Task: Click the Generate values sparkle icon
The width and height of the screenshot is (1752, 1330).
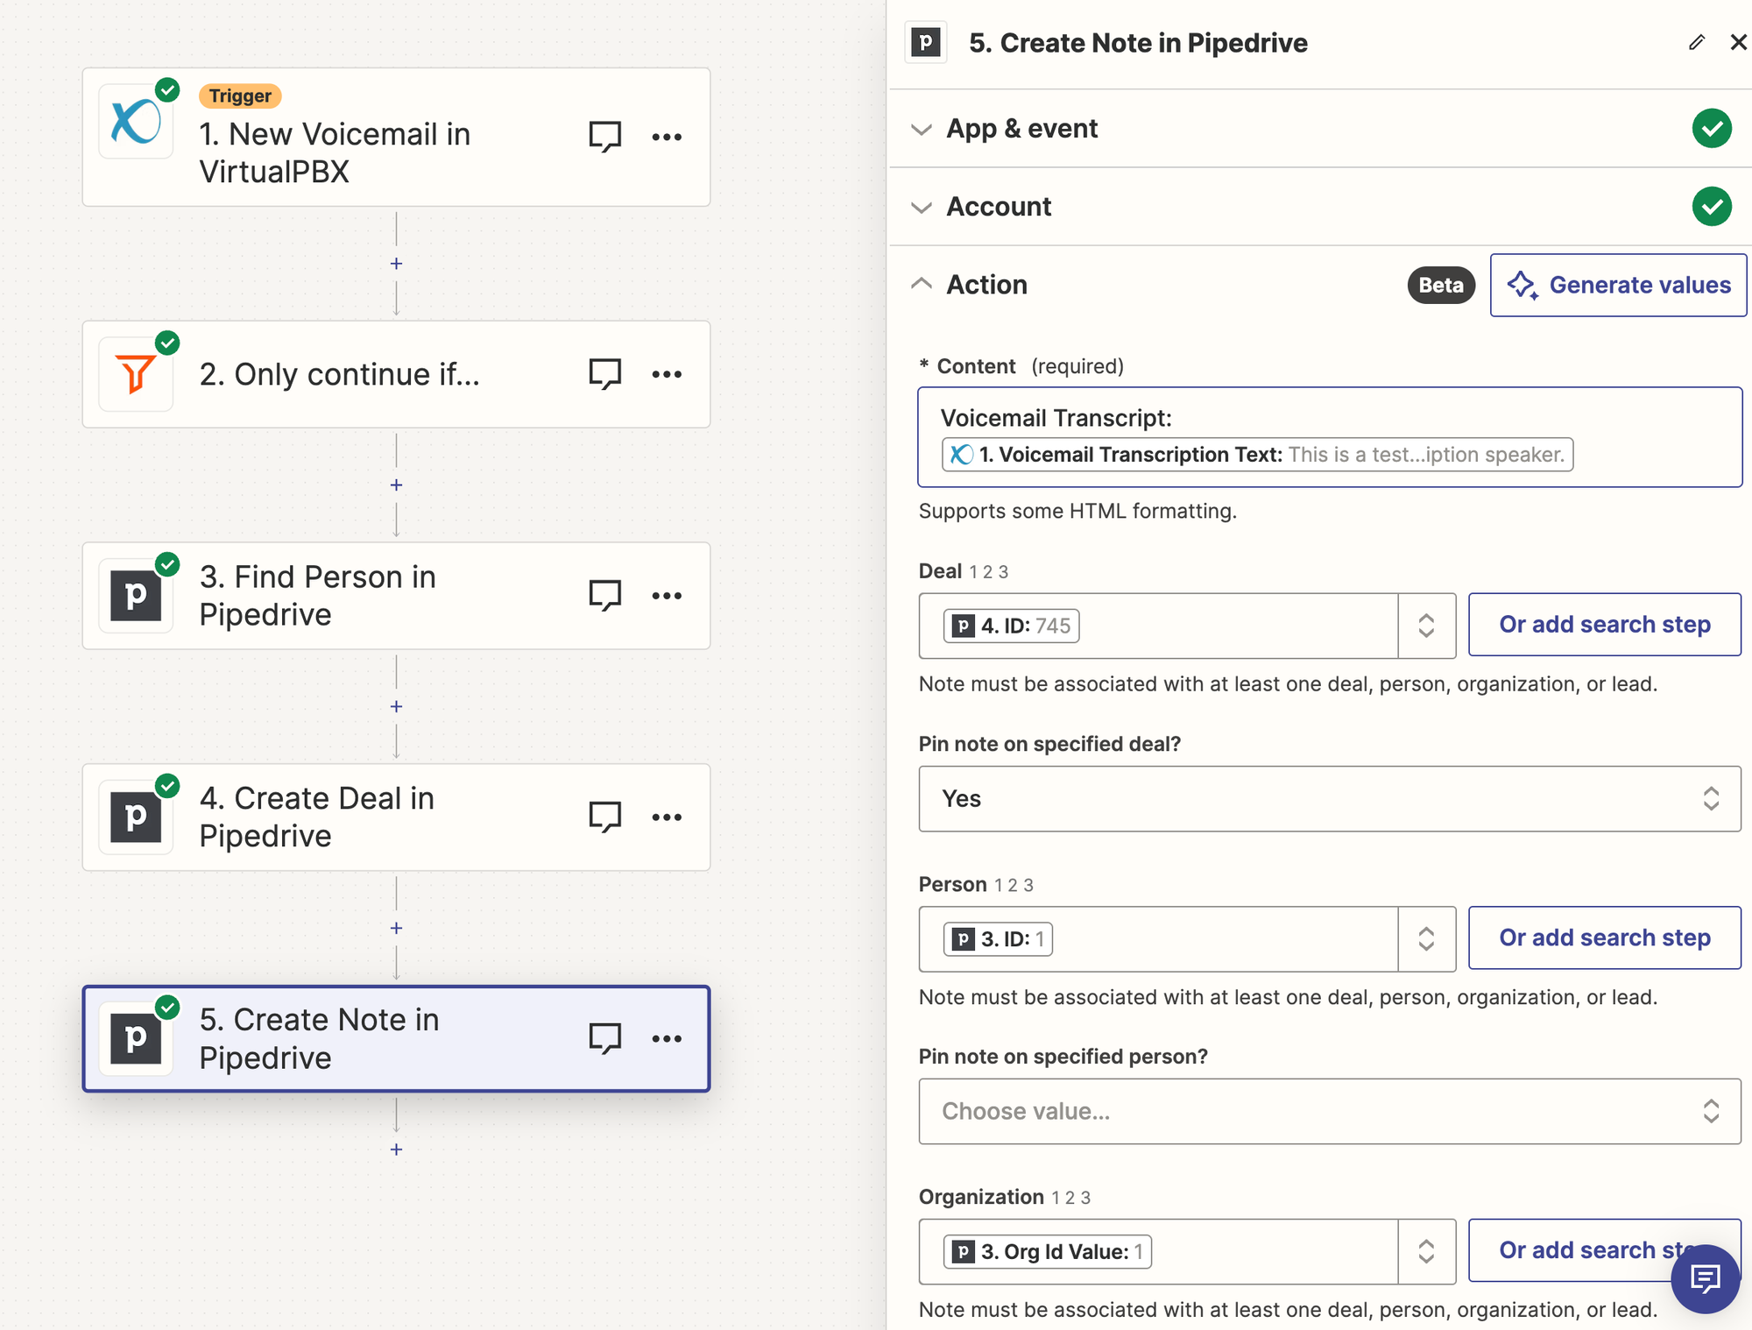Action: click(1522, 285)
